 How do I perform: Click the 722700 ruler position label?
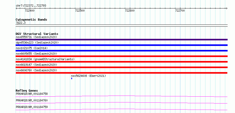(180, 11)
